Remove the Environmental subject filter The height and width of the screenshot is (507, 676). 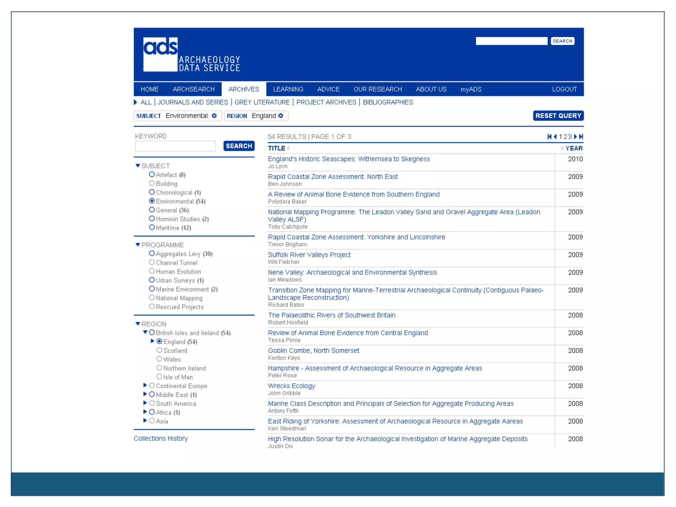coord(214,116)
